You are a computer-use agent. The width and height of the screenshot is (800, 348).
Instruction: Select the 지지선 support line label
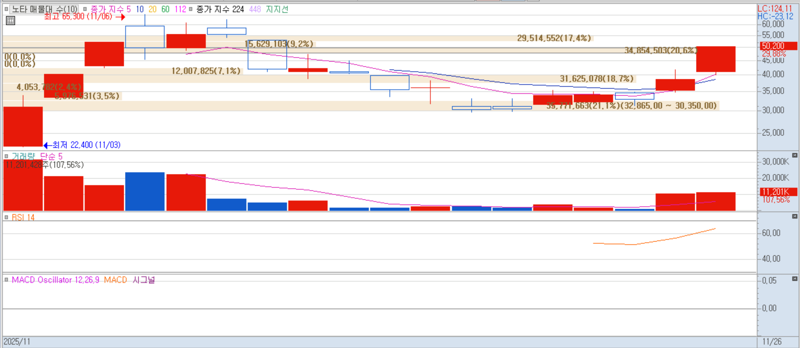[277, 9]
